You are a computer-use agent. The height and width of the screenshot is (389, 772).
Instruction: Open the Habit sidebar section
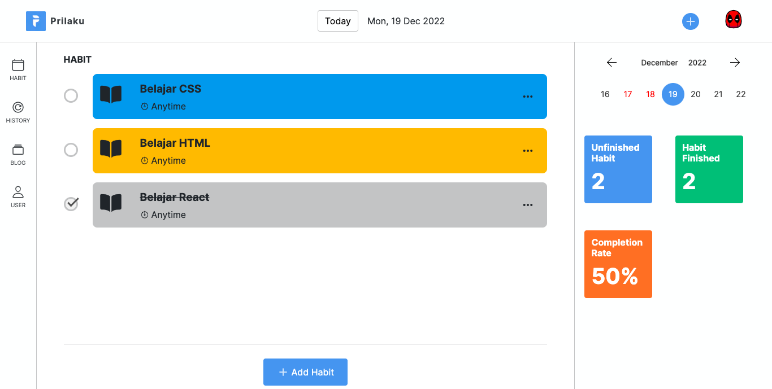click(x=18, y=70)
